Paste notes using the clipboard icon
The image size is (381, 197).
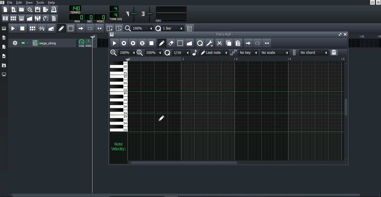click(x=238, y=43)
